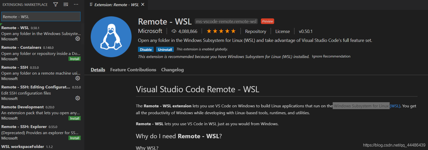Install Remote - SSH: Explorer extension

(x=75, y=138)
